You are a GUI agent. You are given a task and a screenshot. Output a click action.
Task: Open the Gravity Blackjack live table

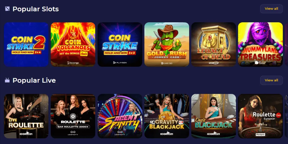(167, 116)
